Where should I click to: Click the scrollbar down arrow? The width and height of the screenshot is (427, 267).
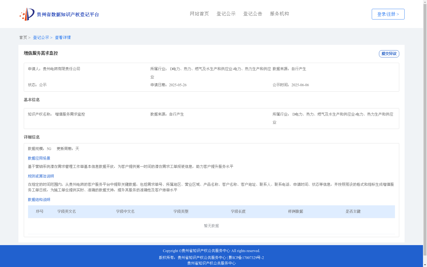tap(425, 265)
